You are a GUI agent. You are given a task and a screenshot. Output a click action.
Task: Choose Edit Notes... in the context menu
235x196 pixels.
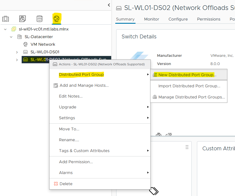100,96
